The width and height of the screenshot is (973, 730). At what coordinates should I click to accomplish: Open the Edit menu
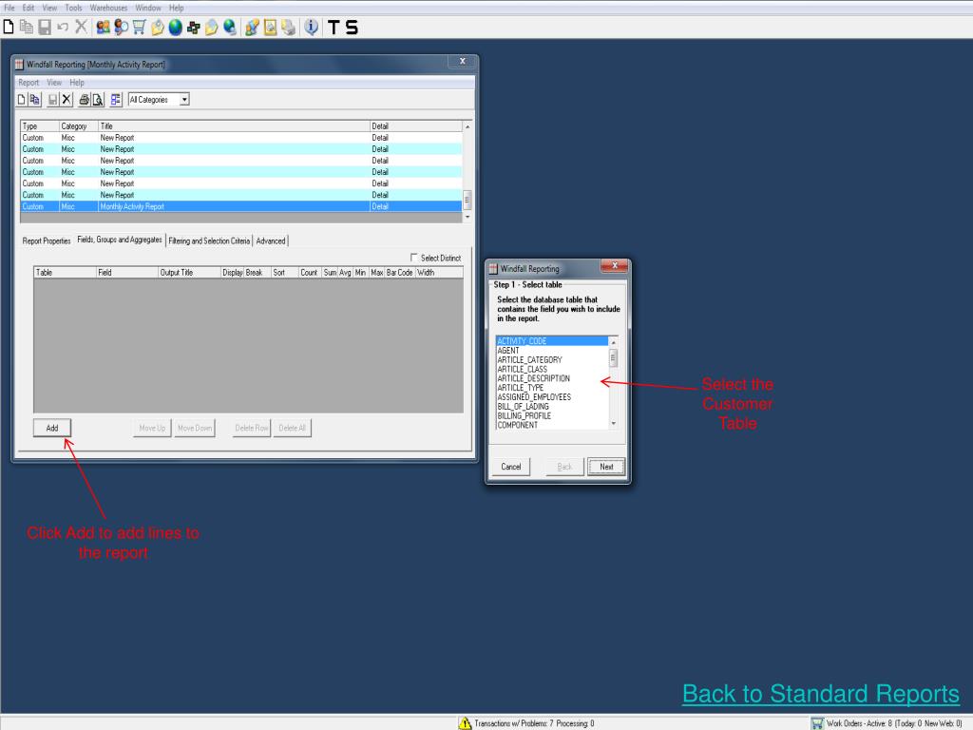(29, 8)
